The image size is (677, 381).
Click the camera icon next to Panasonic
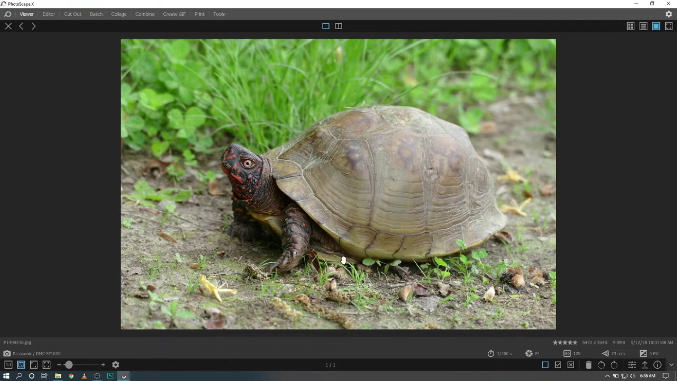(x=7, y=353)
